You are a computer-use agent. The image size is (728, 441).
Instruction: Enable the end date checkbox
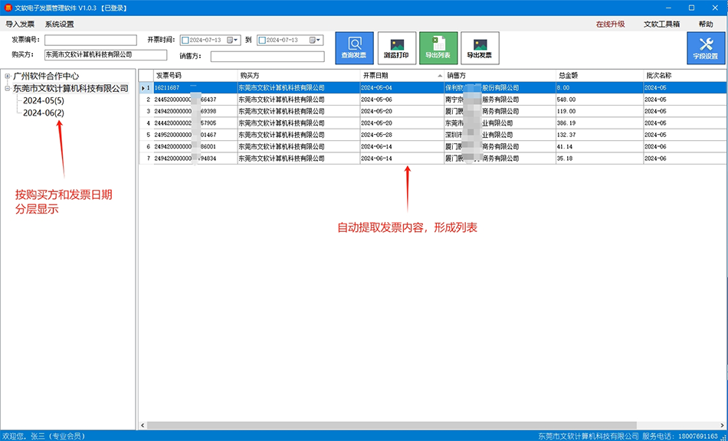(x=262, y=40)
